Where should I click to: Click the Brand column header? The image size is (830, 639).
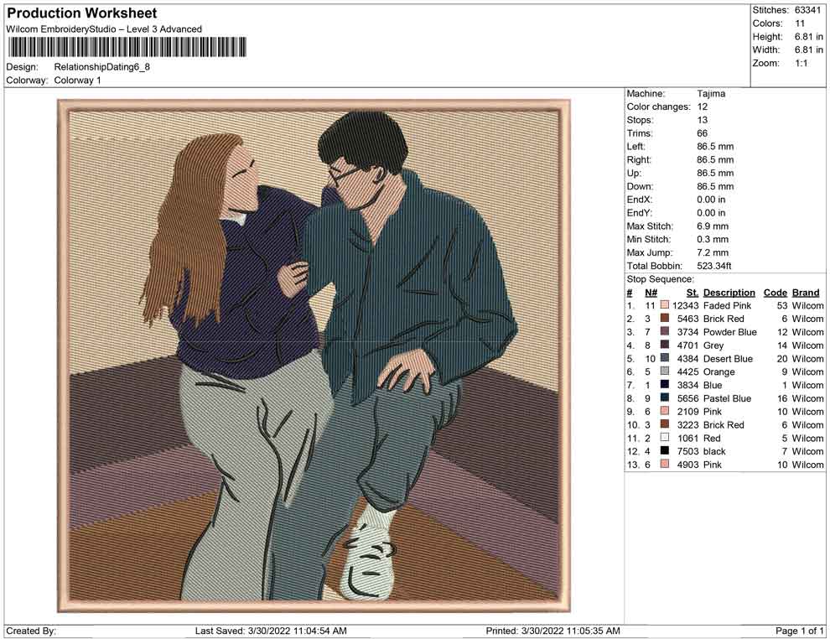(x=805, y=293)
